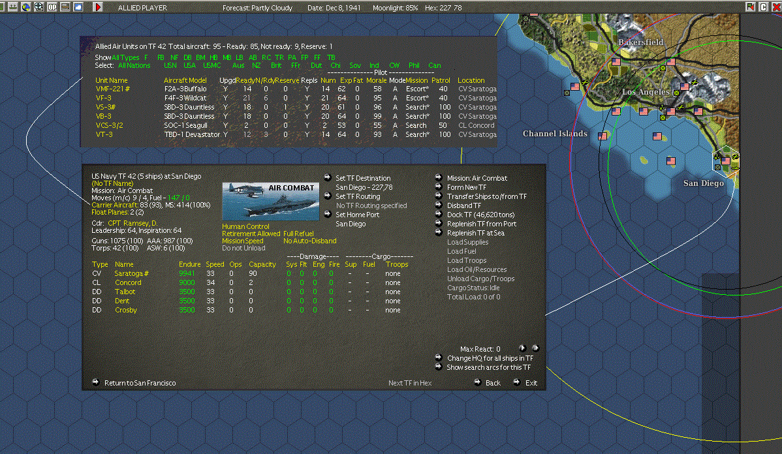This screenshot has height=454, width=782.
Task: Sort air units by Patrol header
Action: click(x=441, y=80)
